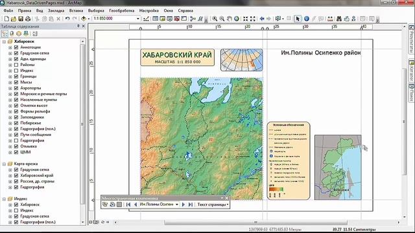Toggle the Заповедники layer checkbox
The width and height of the screenshot is (415, 233).
coord(16,117)
